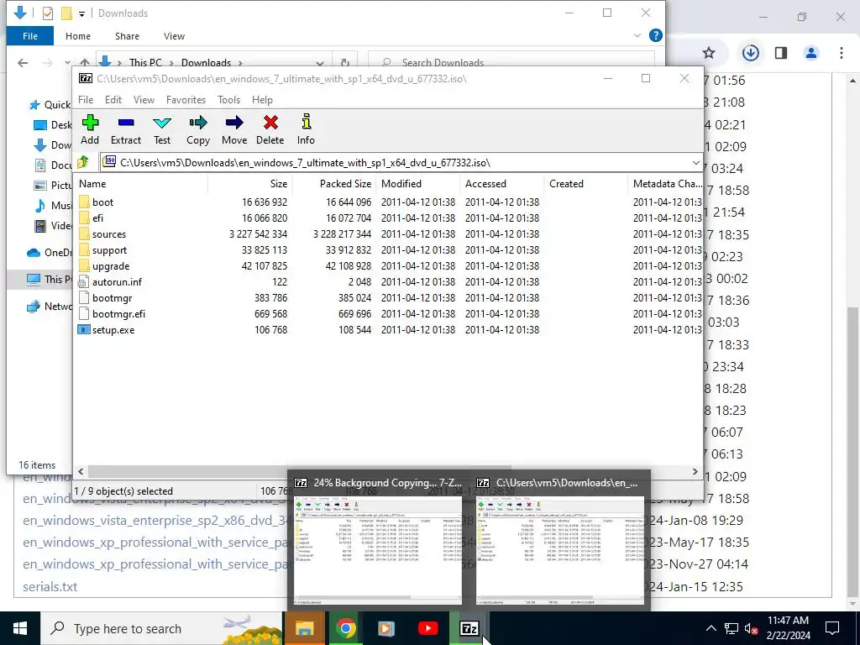The height and width of the screenshot is (645, 860).
Task: Sort by the Packed Size column
Action: [333, 184]
